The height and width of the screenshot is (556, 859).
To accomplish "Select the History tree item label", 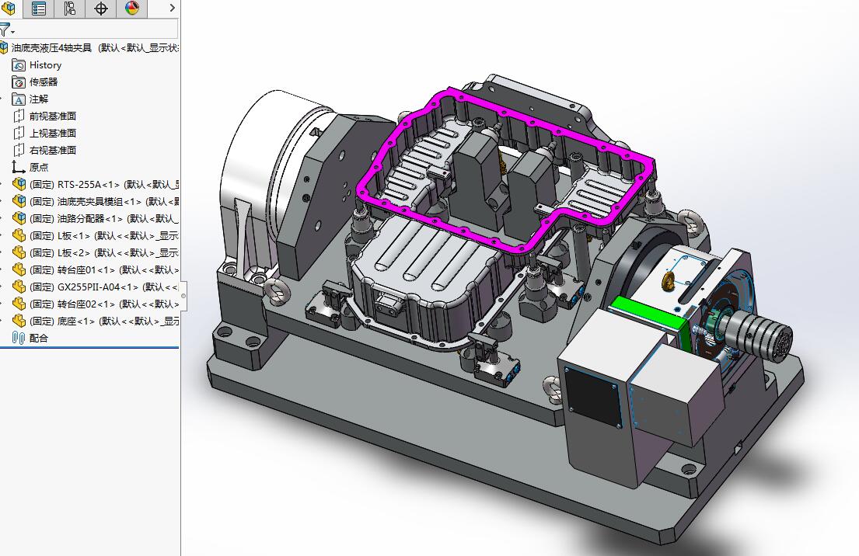I will pos(45,65).
